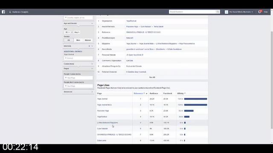This screenshot has height=153, width=273.
Task: Sort by the Affinity column header
Action: [x=180, y=93]
